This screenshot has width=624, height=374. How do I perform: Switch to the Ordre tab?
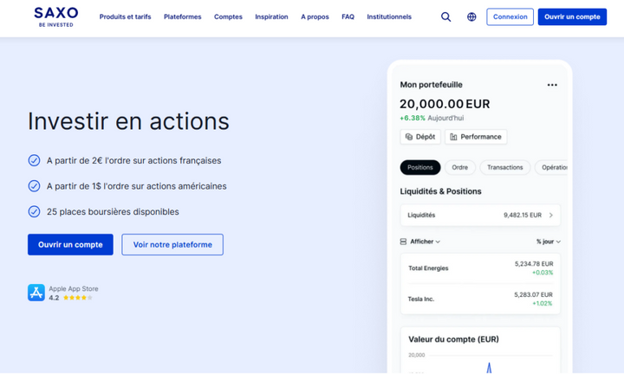pos(460,167)
